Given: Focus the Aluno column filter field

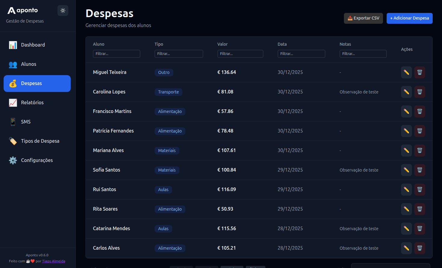Looking at the screenshot, I should [116, 54].
